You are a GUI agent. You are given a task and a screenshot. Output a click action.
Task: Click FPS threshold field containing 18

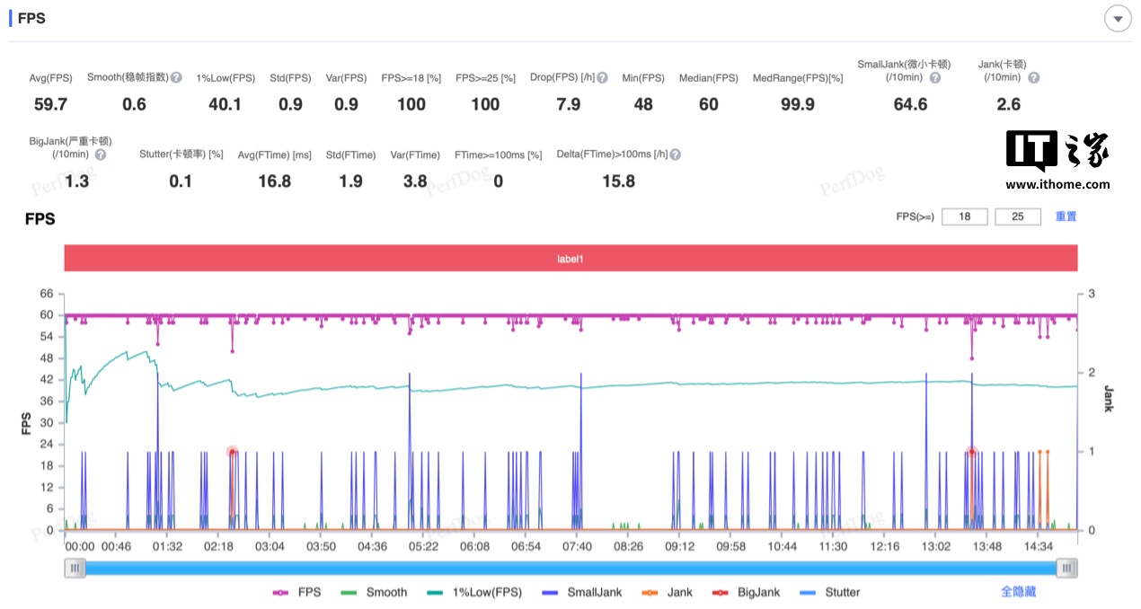tap(965, 216)
